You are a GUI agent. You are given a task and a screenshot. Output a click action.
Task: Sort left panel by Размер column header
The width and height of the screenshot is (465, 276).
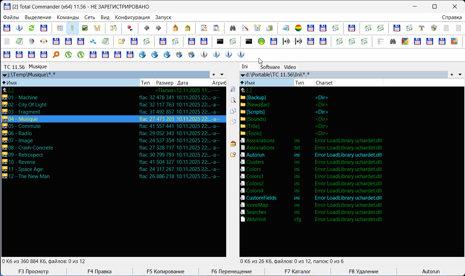coord(165,83)
